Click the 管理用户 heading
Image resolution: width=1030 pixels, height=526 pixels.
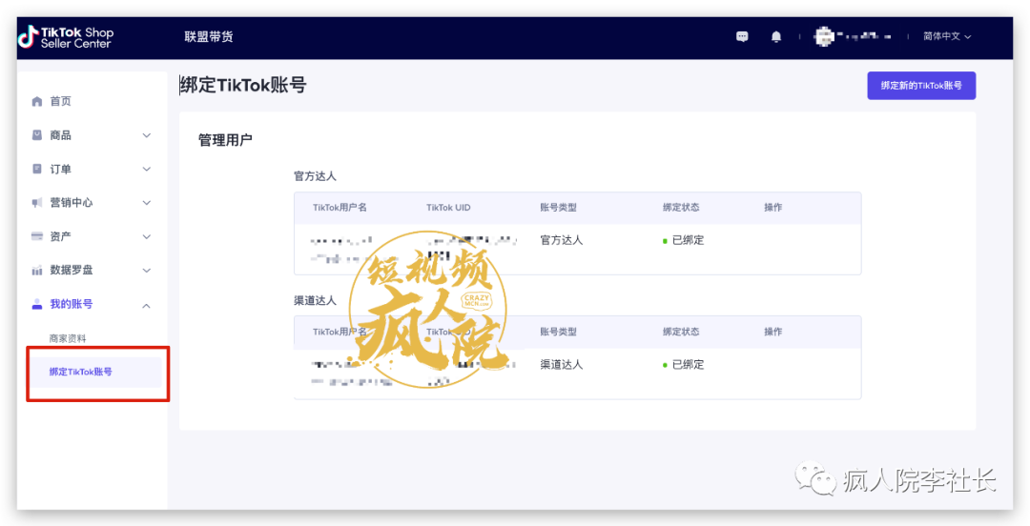click(x=225, y=140)
